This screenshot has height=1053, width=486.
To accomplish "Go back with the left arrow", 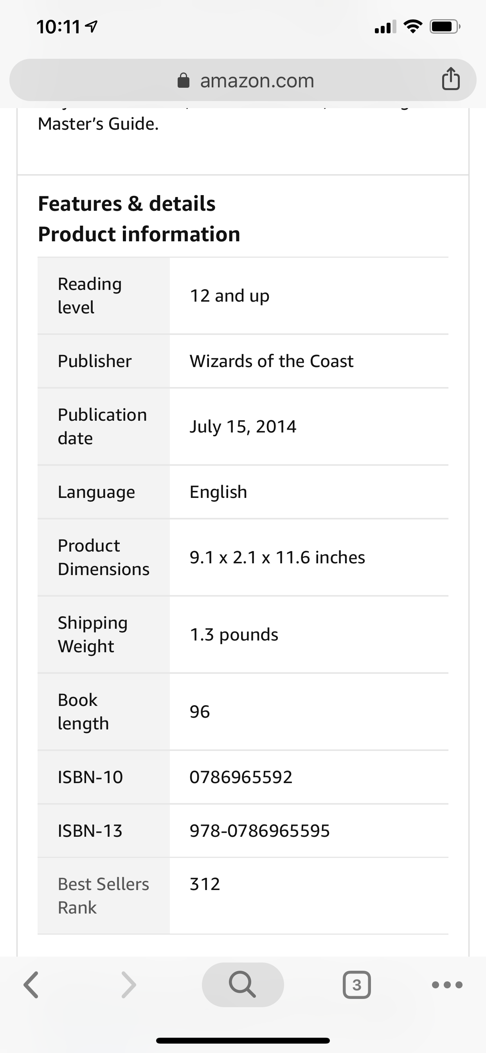I will click(x=31, y=985).
